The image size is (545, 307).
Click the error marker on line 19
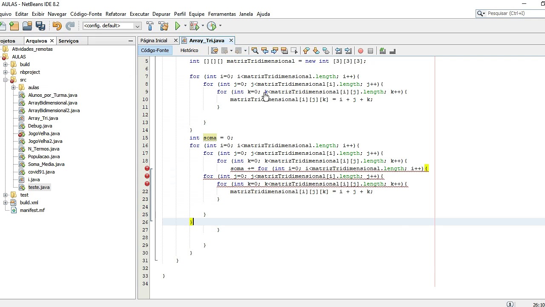[x=147, y=168]
